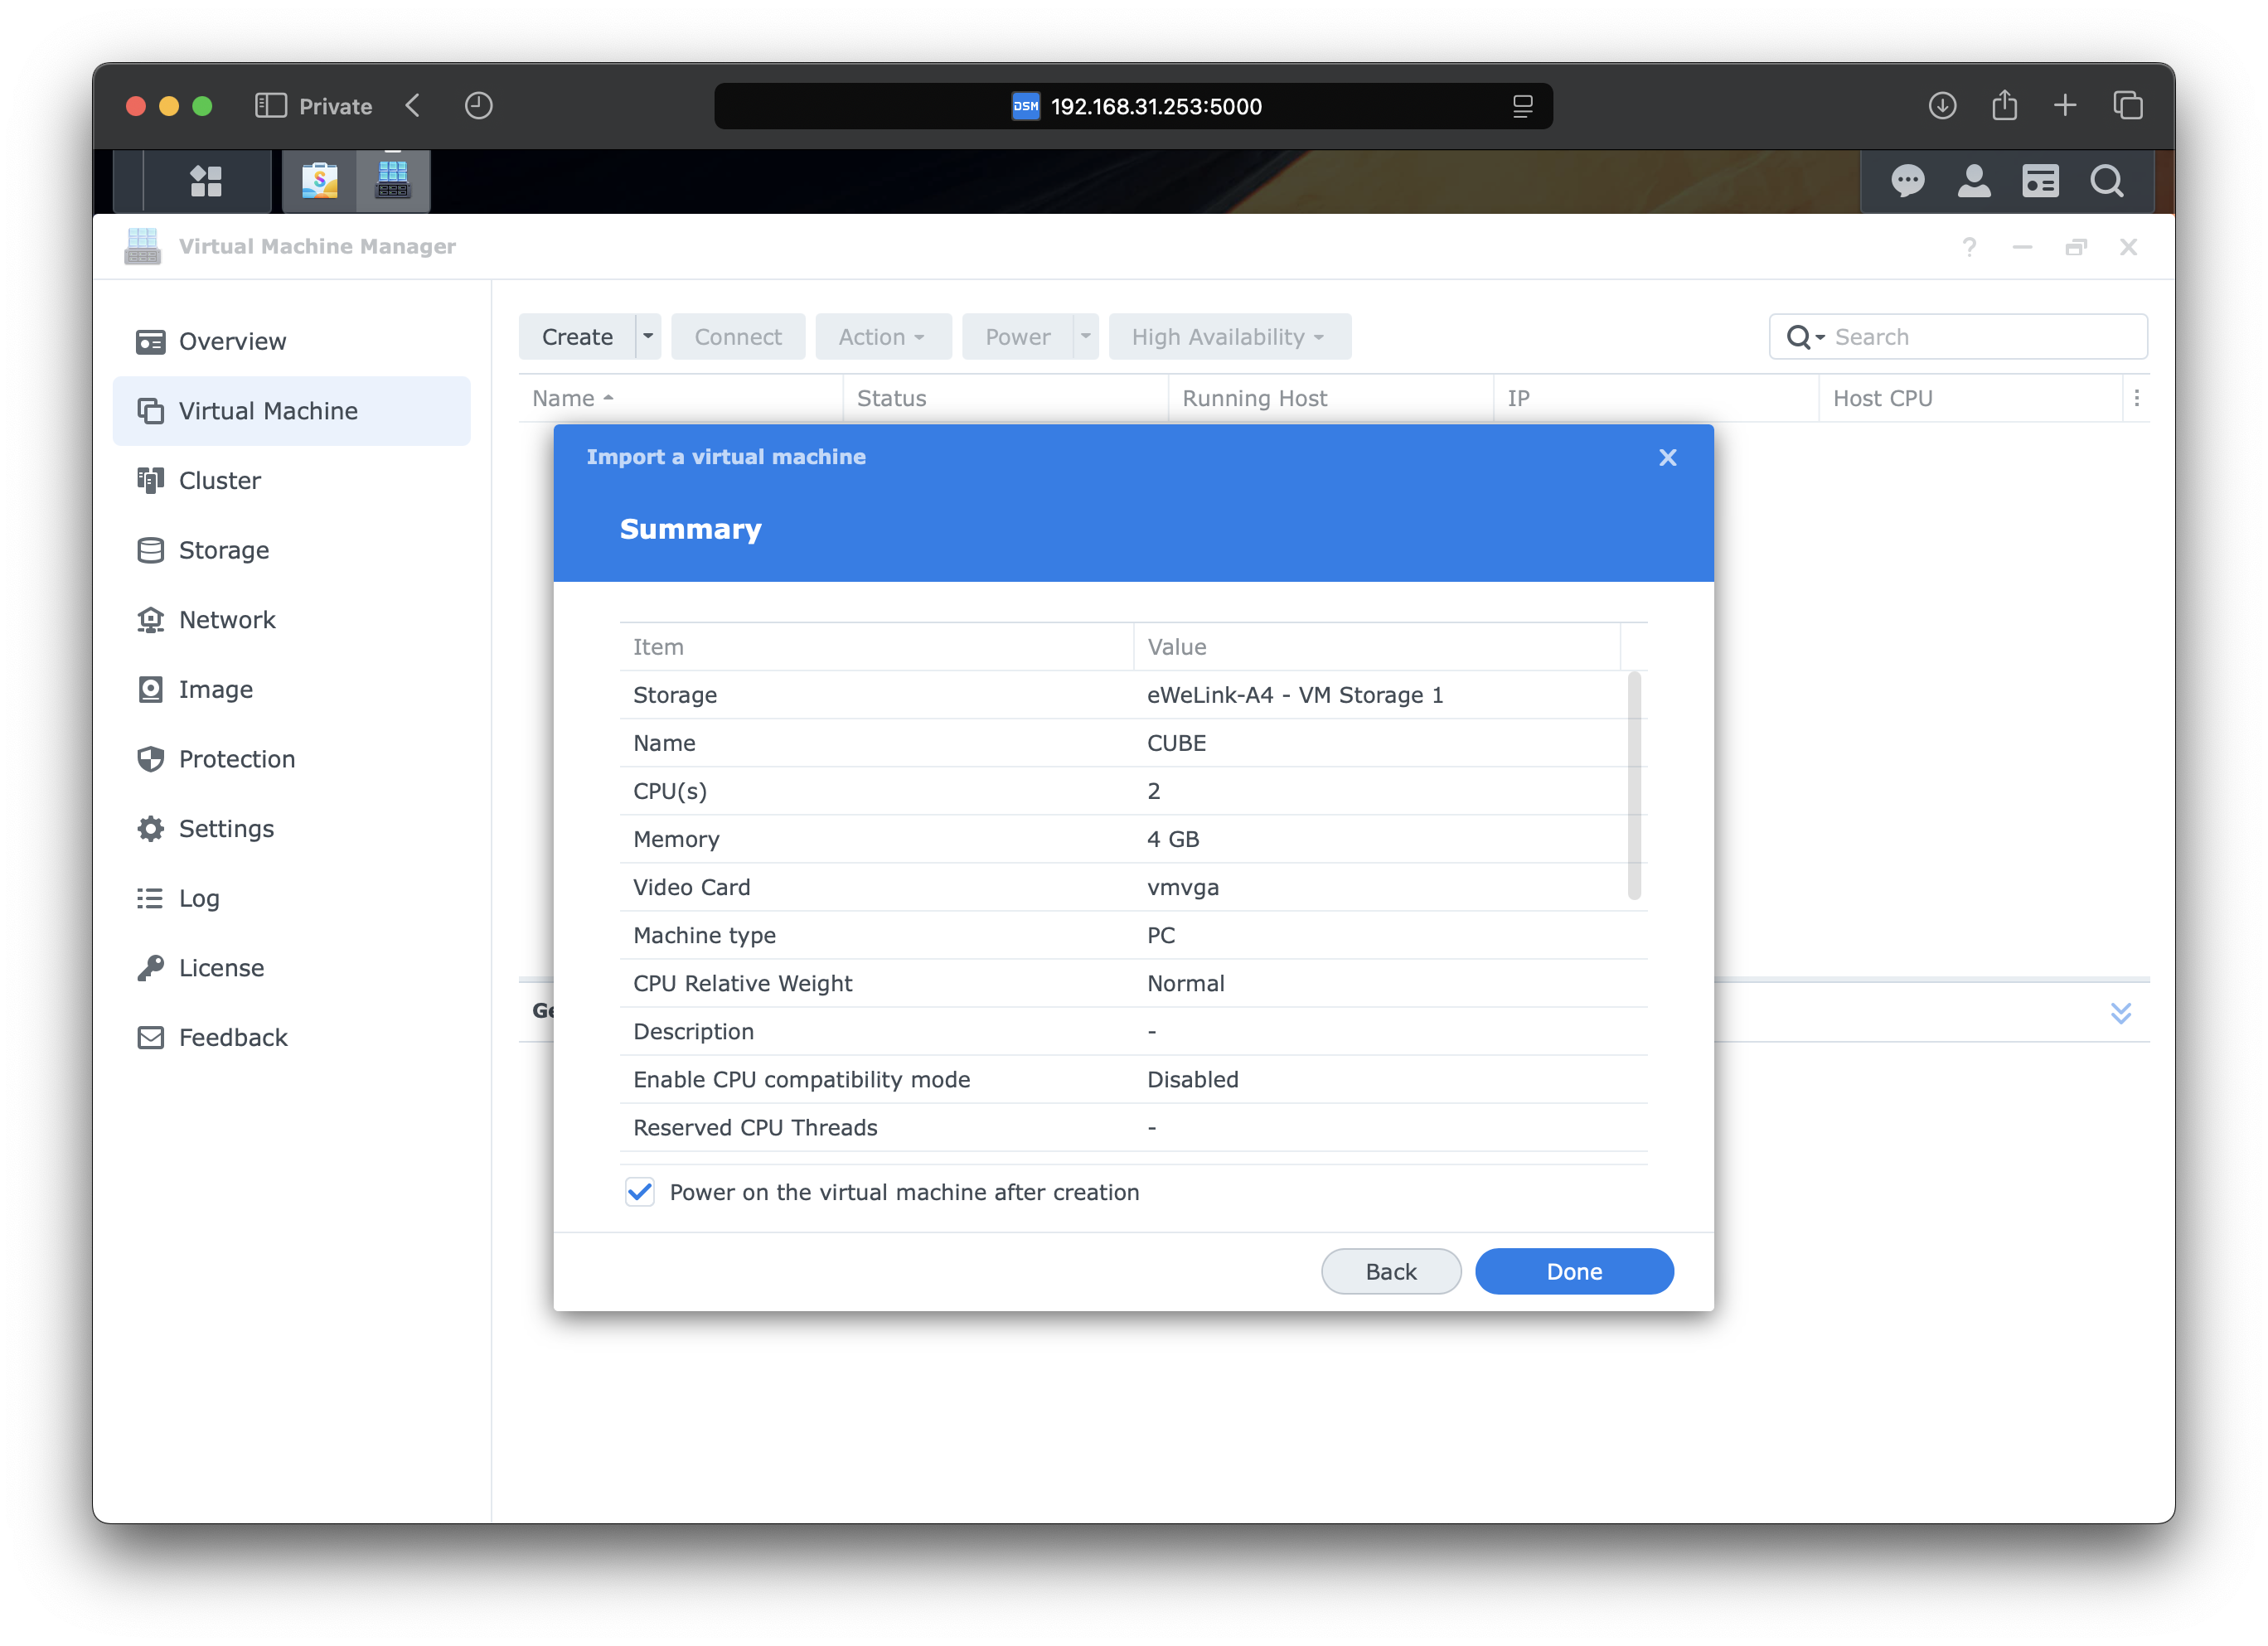Screen dimensions: 2268x1646
Task: Expand the Create button dropdown arrow
Action: (648, 337)
